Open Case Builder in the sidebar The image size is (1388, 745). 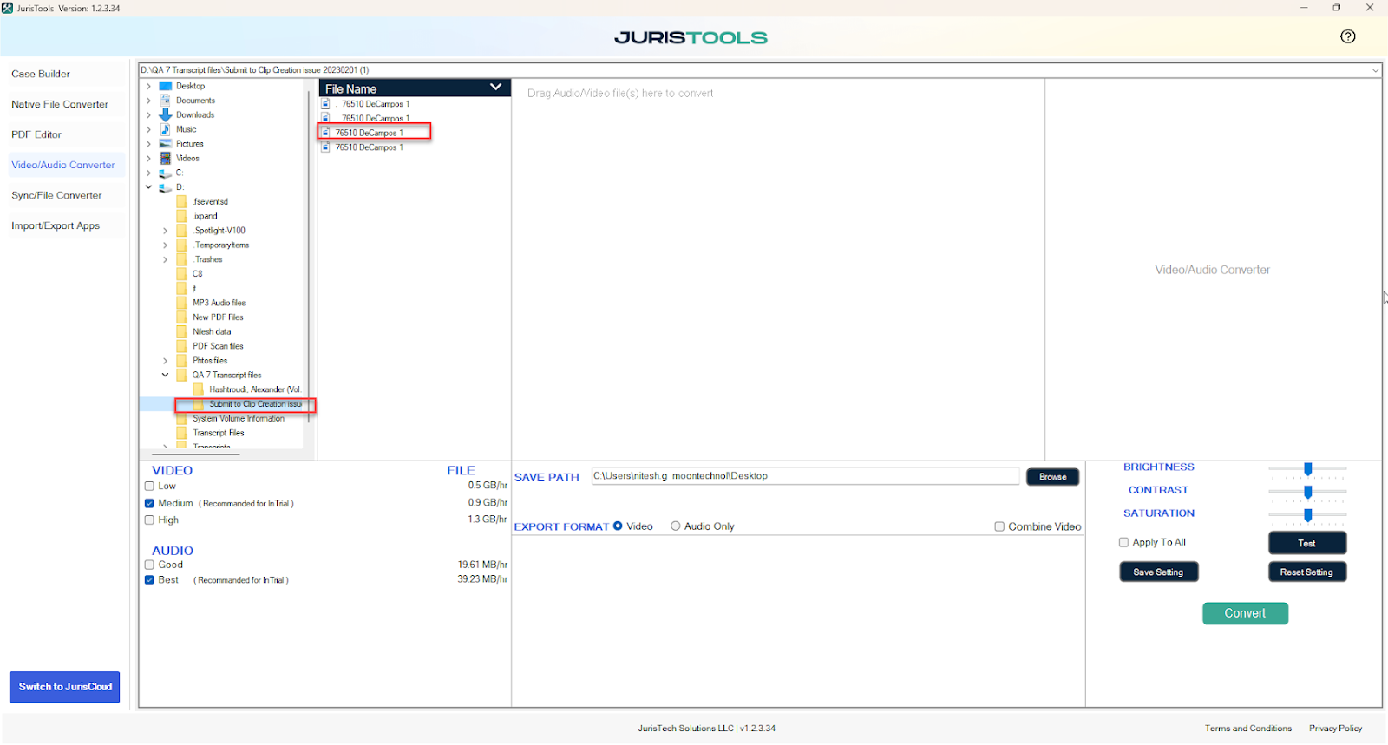pyautogui.click(x=41, y=74)
